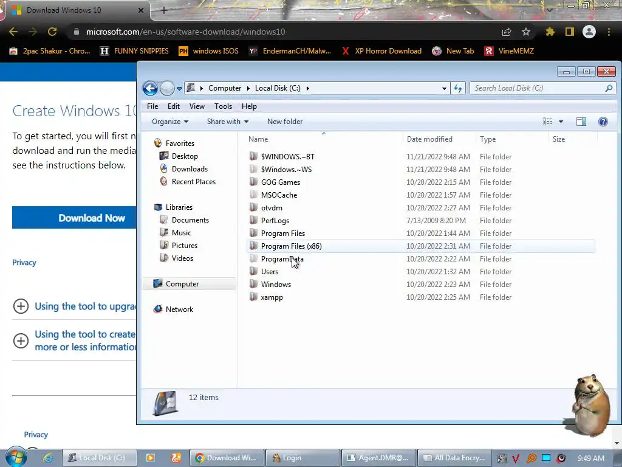Select the $Windows.~WS folder icon
The height and width of the screenshot is (467, 622).
point(253,169)
